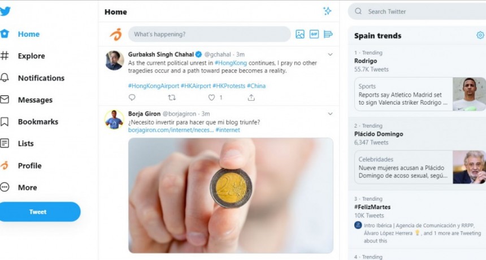Viewport: 486px width, 260px height.
Task: Open the two euro coin image
Action: pyautogui.click(x=231, y=195)
